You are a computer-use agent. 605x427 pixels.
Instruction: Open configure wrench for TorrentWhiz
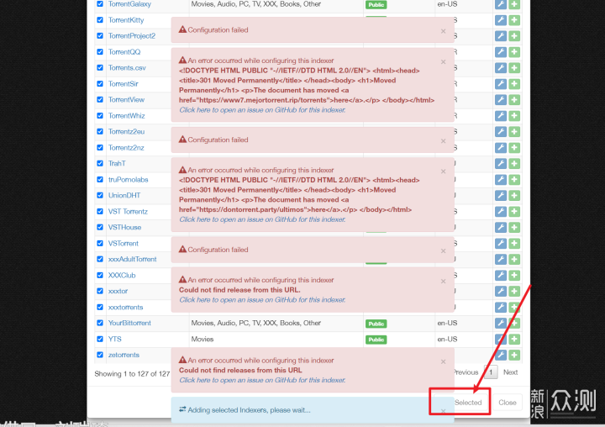click(501, 115)
